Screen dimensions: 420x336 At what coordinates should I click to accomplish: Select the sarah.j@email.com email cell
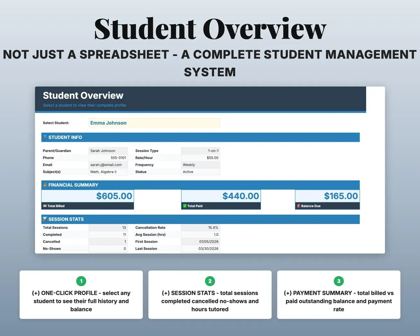108,164
